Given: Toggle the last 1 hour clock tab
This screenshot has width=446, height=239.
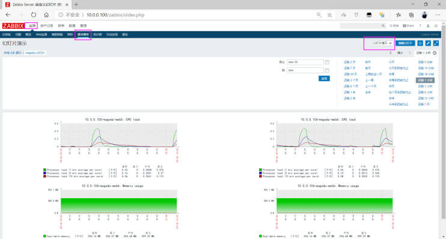Looking at the screenshot, I should pos(426,53).
